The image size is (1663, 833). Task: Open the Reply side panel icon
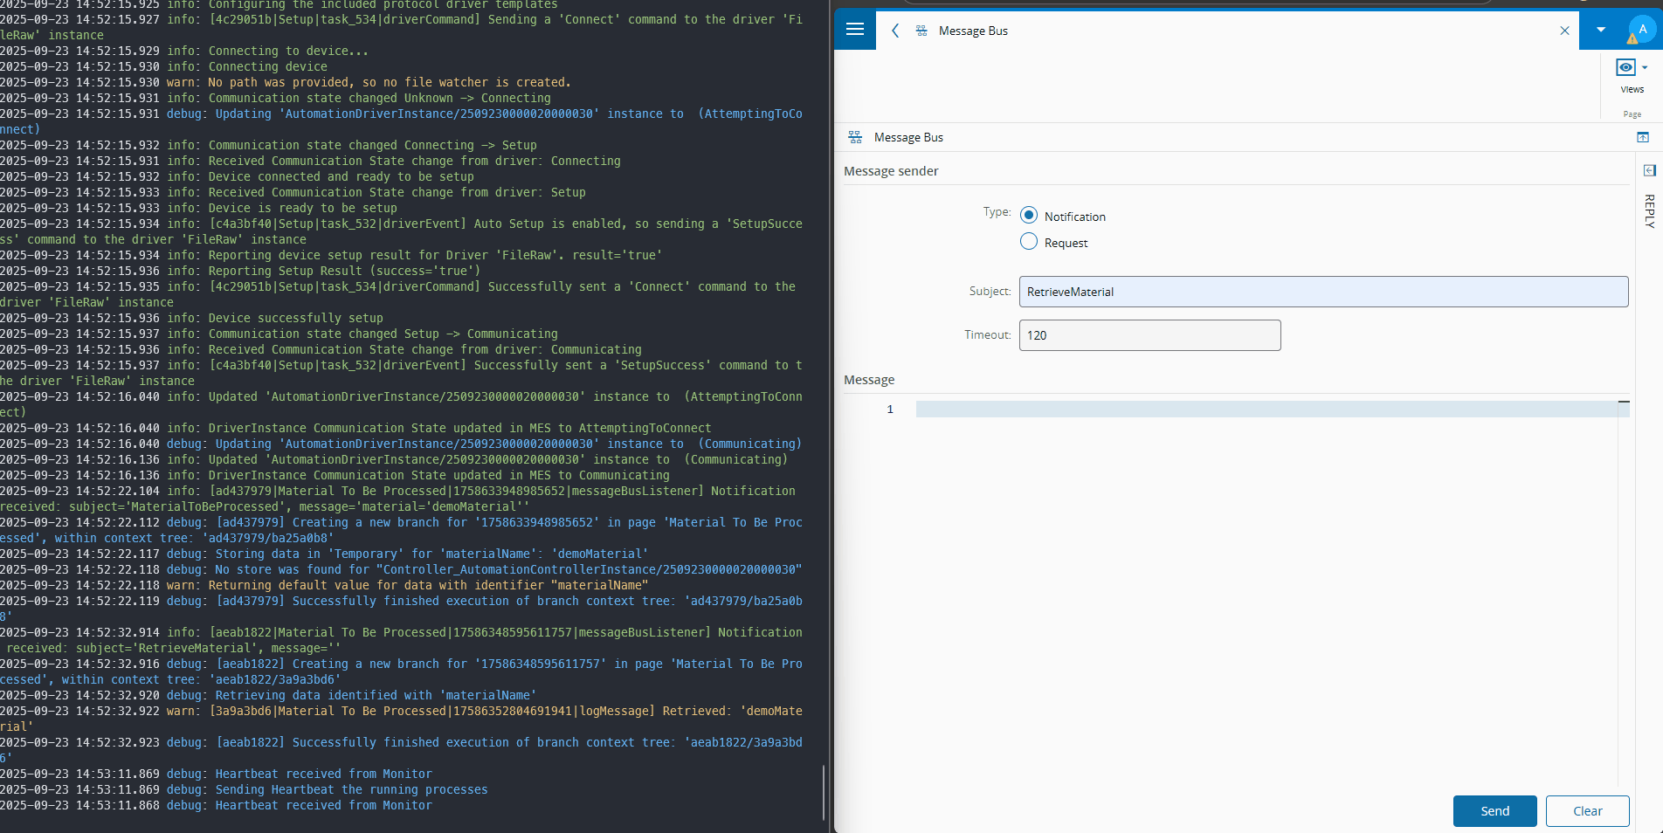[x=1649, y=170]
